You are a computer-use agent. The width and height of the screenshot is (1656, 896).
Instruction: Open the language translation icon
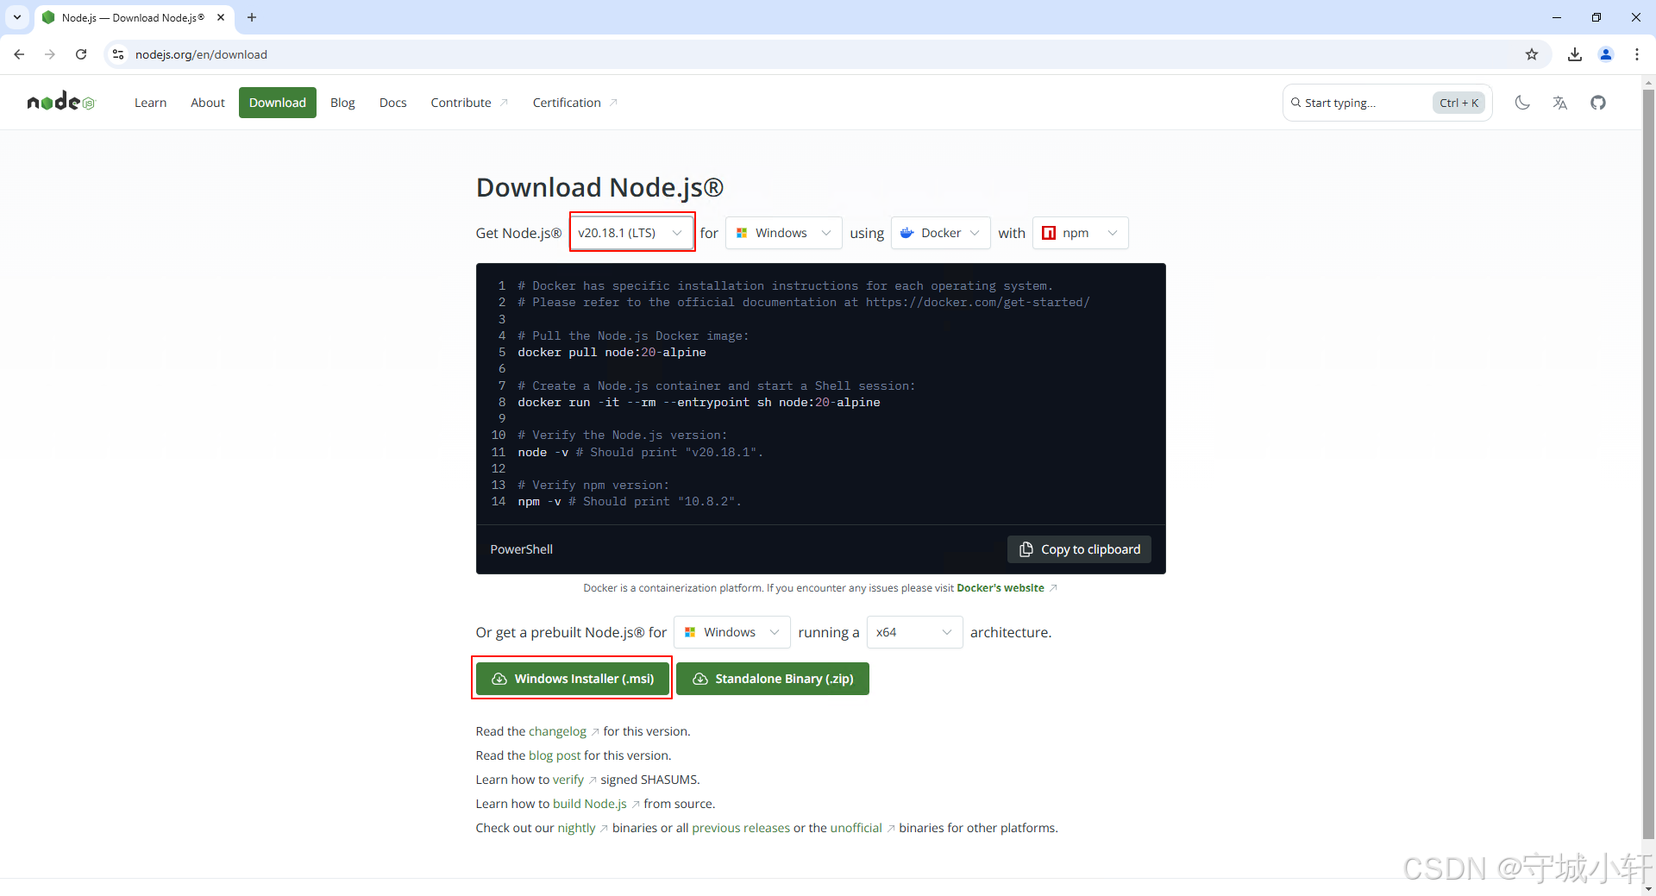pyautogui.click(x=1559, y=103)
